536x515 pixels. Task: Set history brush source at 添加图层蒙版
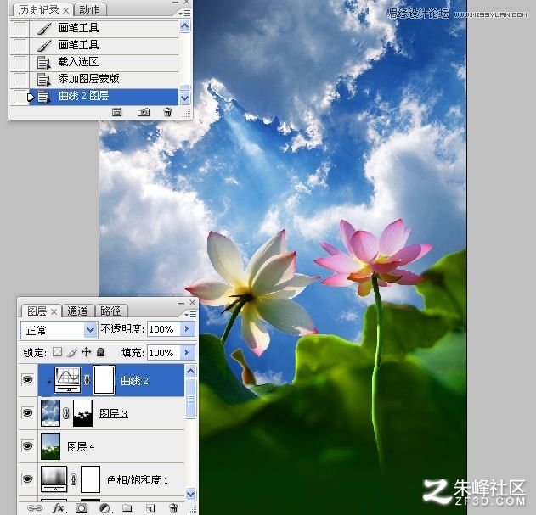pyautogui.click(x=20, y=79)
